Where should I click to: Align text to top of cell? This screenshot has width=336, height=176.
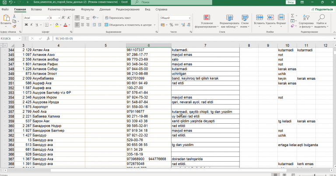[x=77, y=18]
